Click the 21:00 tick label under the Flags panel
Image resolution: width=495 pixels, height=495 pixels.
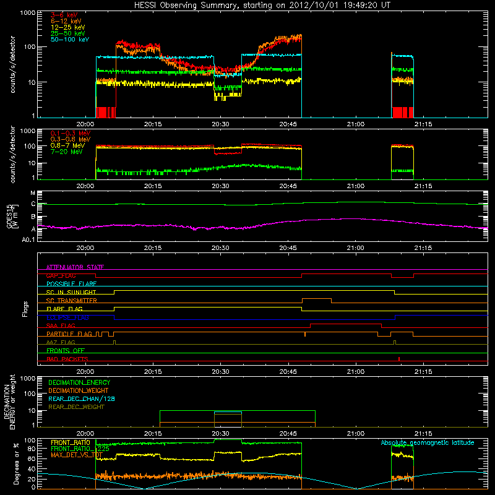point(355,372)
